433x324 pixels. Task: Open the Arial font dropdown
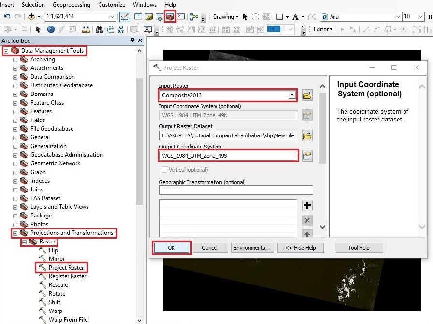pyautogui.click(x=398, y=16)
